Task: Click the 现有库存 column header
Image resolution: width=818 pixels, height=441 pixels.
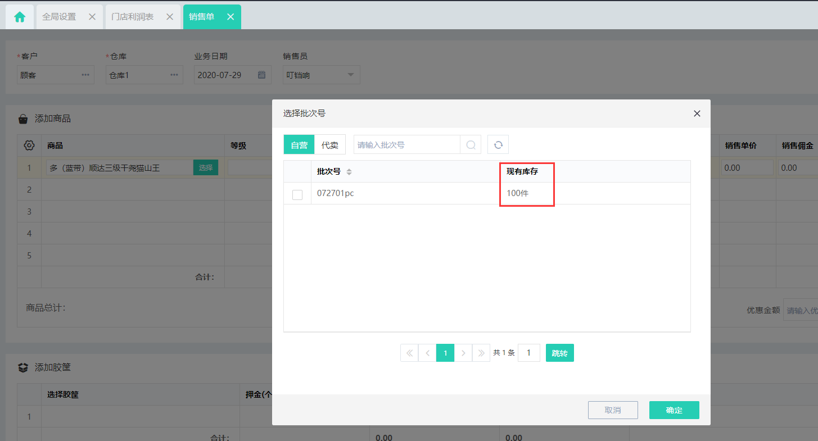Action: [x=522, y=171]
